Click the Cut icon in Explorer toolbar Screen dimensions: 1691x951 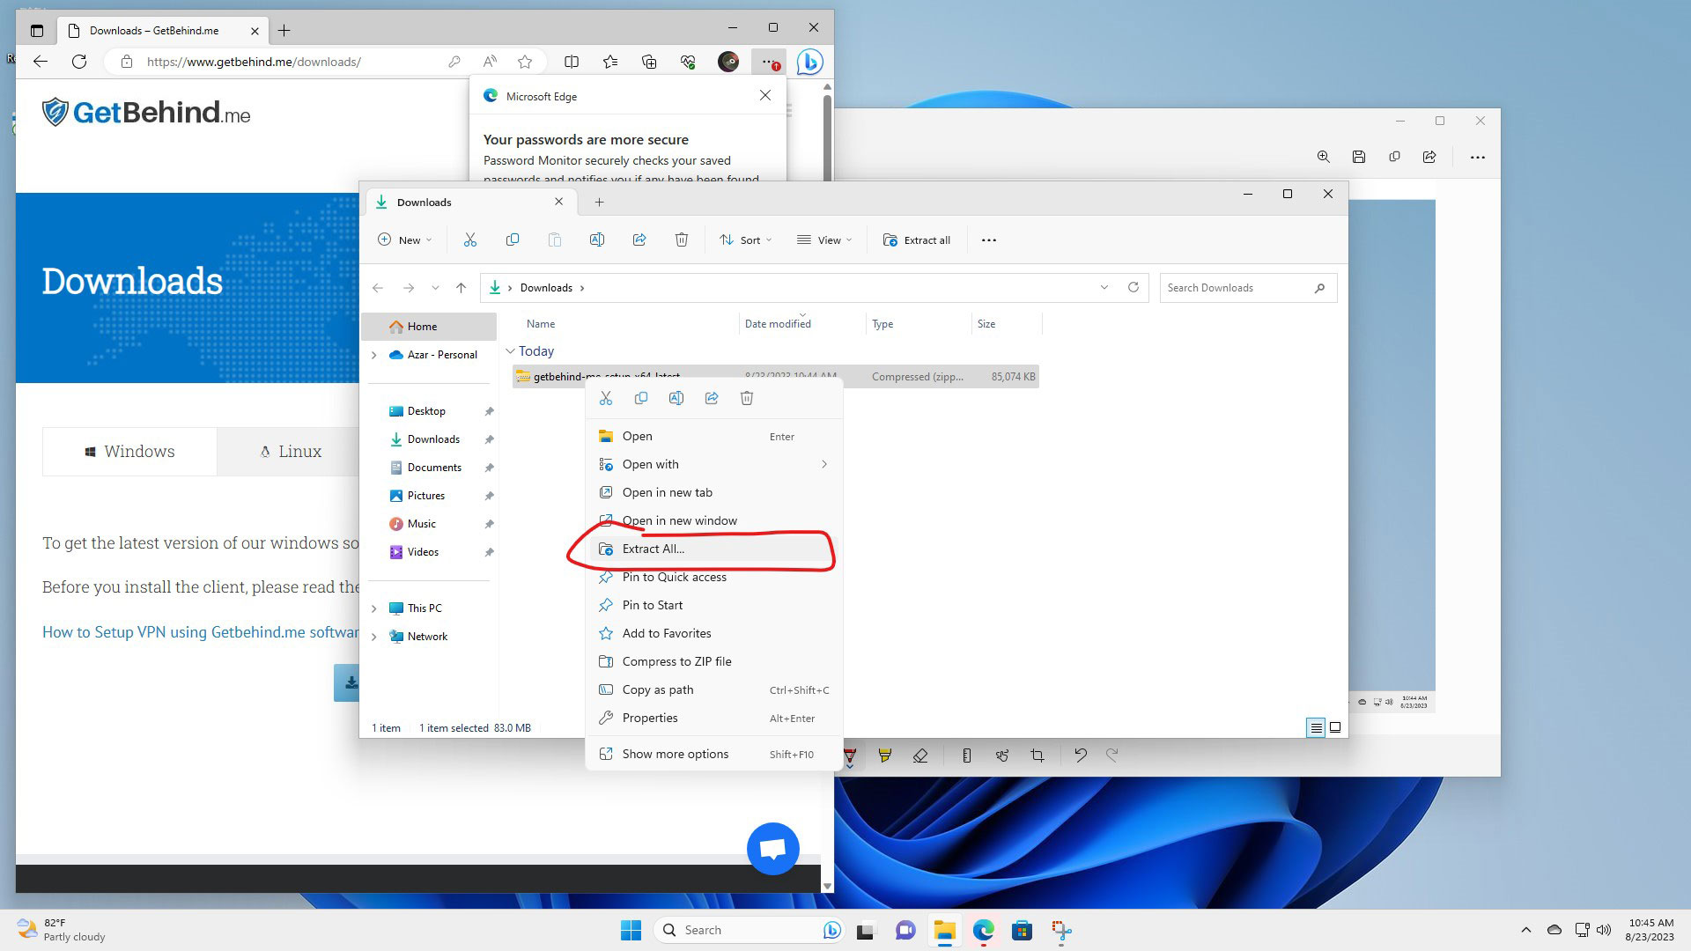click(470, 240)
